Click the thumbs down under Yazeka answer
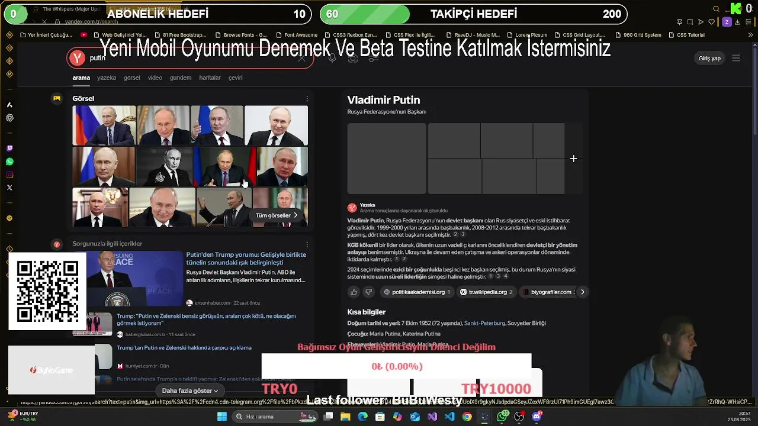Image resolution: width=758 pixels, height=426 pixels. pyautogui.click(x=368, y=292)
